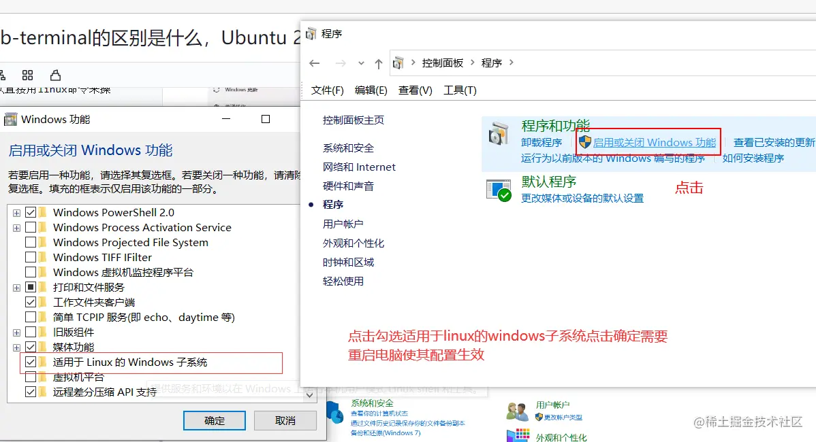Open the recent locations dropdown arrow

(x=361, y=63)
